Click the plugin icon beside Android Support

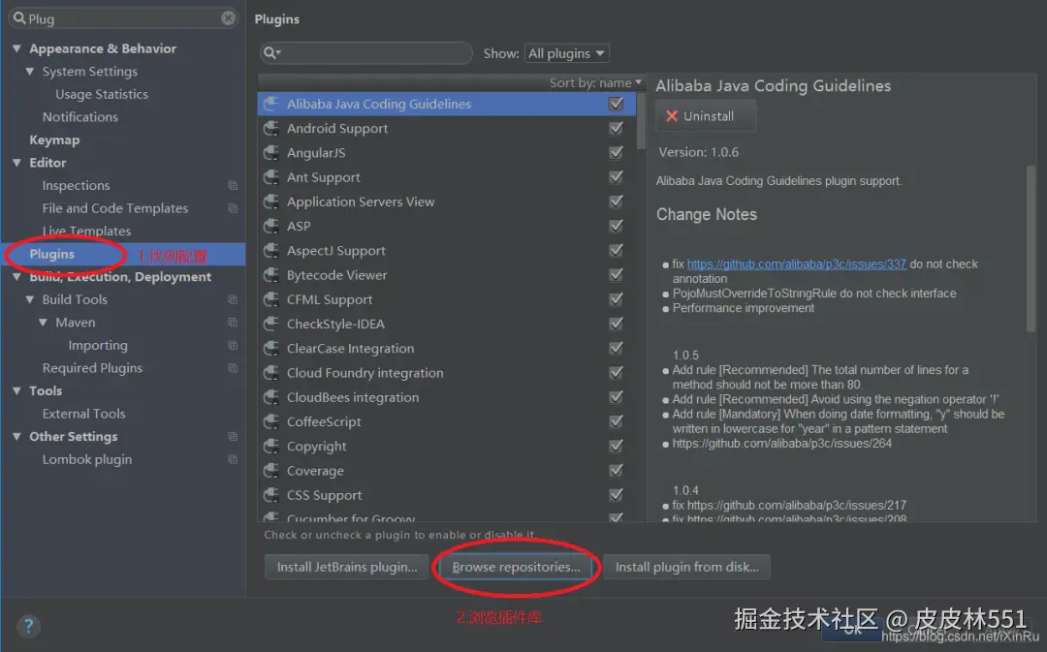[x=271, y=128]
